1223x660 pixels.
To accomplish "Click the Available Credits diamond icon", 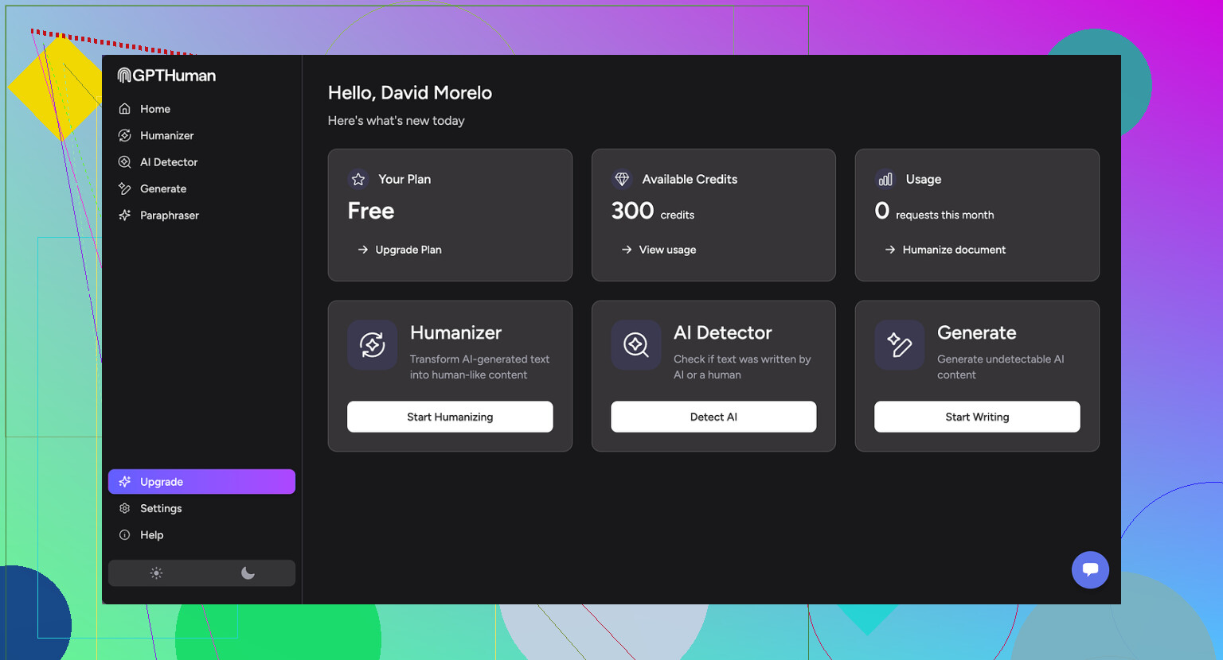I will tap(622, 180).
